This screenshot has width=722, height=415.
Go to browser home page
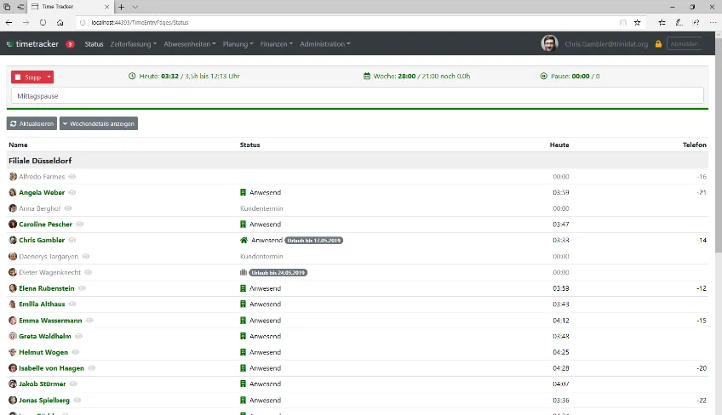[x=60, y=23]
